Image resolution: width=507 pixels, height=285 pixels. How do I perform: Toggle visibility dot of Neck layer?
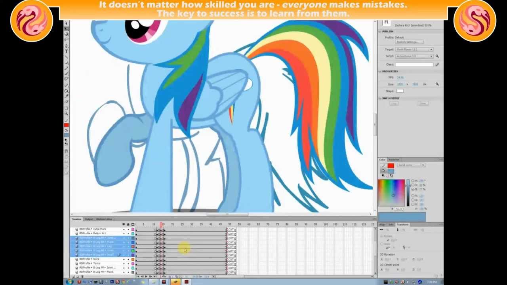123,259
